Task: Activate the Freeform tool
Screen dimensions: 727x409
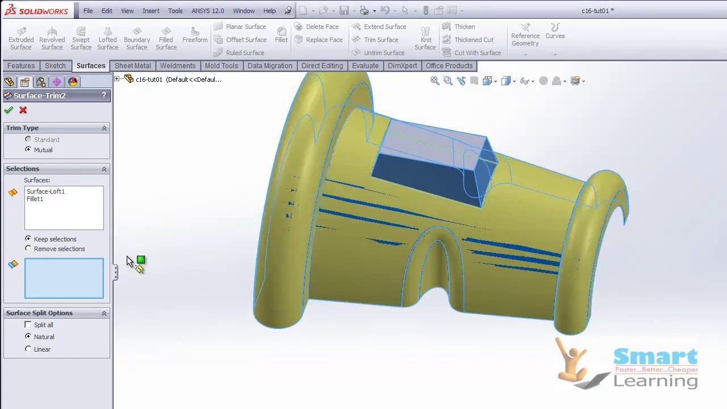Action: 195,35
